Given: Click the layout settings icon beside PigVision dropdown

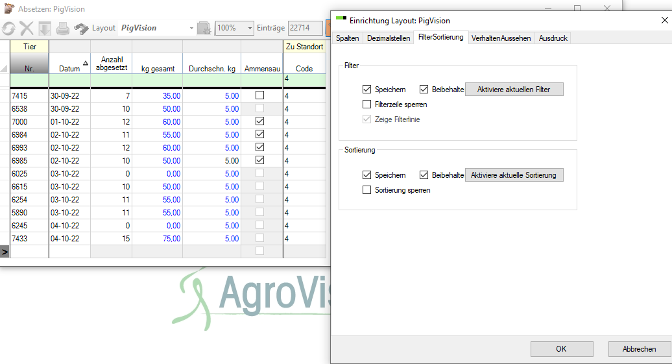Looking at the screenshot, I should (204, 29).
